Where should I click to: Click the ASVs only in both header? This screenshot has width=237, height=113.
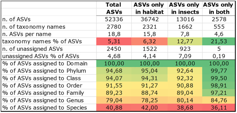click(x=219, y=8)
